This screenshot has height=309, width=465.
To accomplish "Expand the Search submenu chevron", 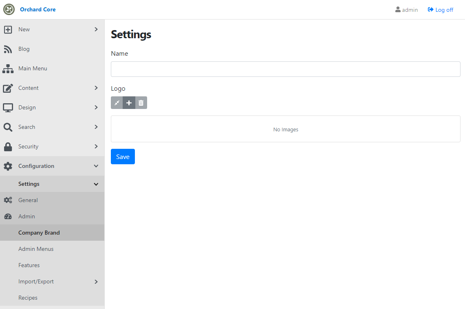I will point(96,127).
